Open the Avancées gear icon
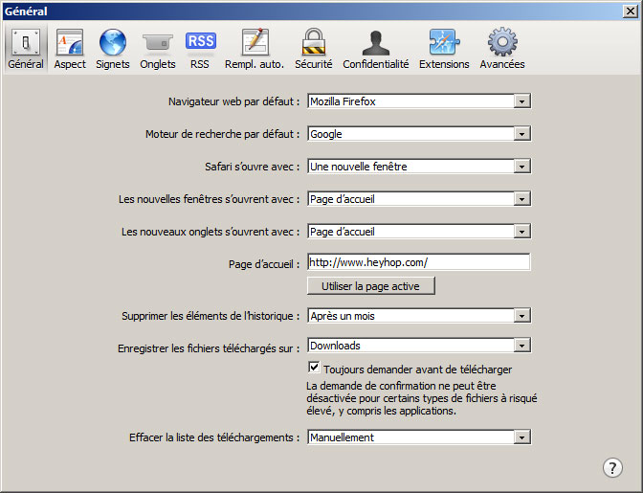The height and width of the screenshot is (493, 643). point(502,49)
